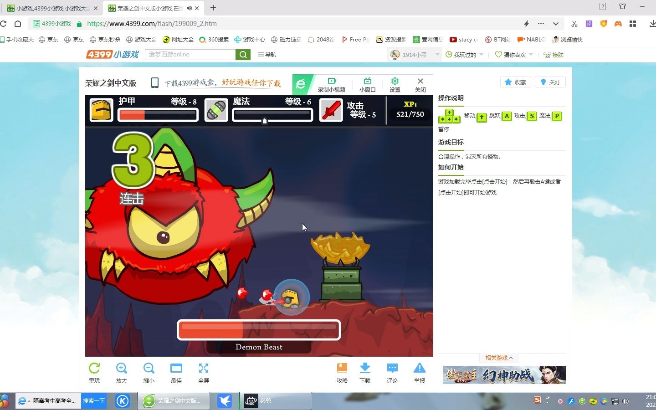
Task: Click the 换肤 skin change link
Action: pyautogui.click(x=554, y=55)
